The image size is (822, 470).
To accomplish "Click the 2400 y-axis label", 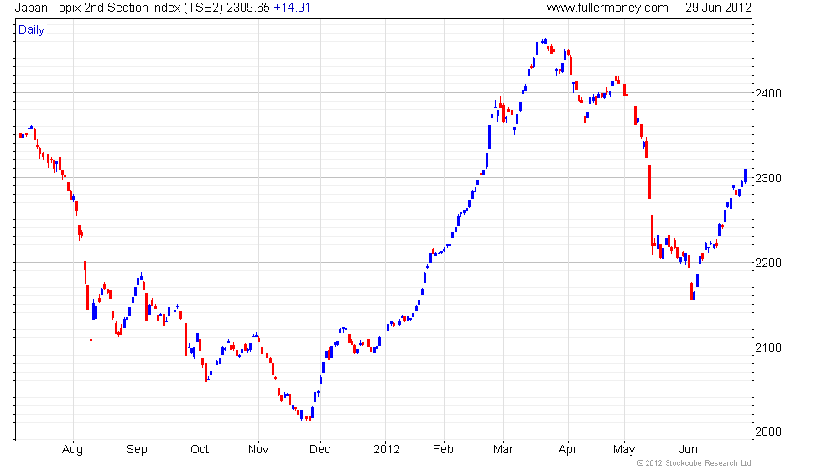I will [x=768, y=93].
